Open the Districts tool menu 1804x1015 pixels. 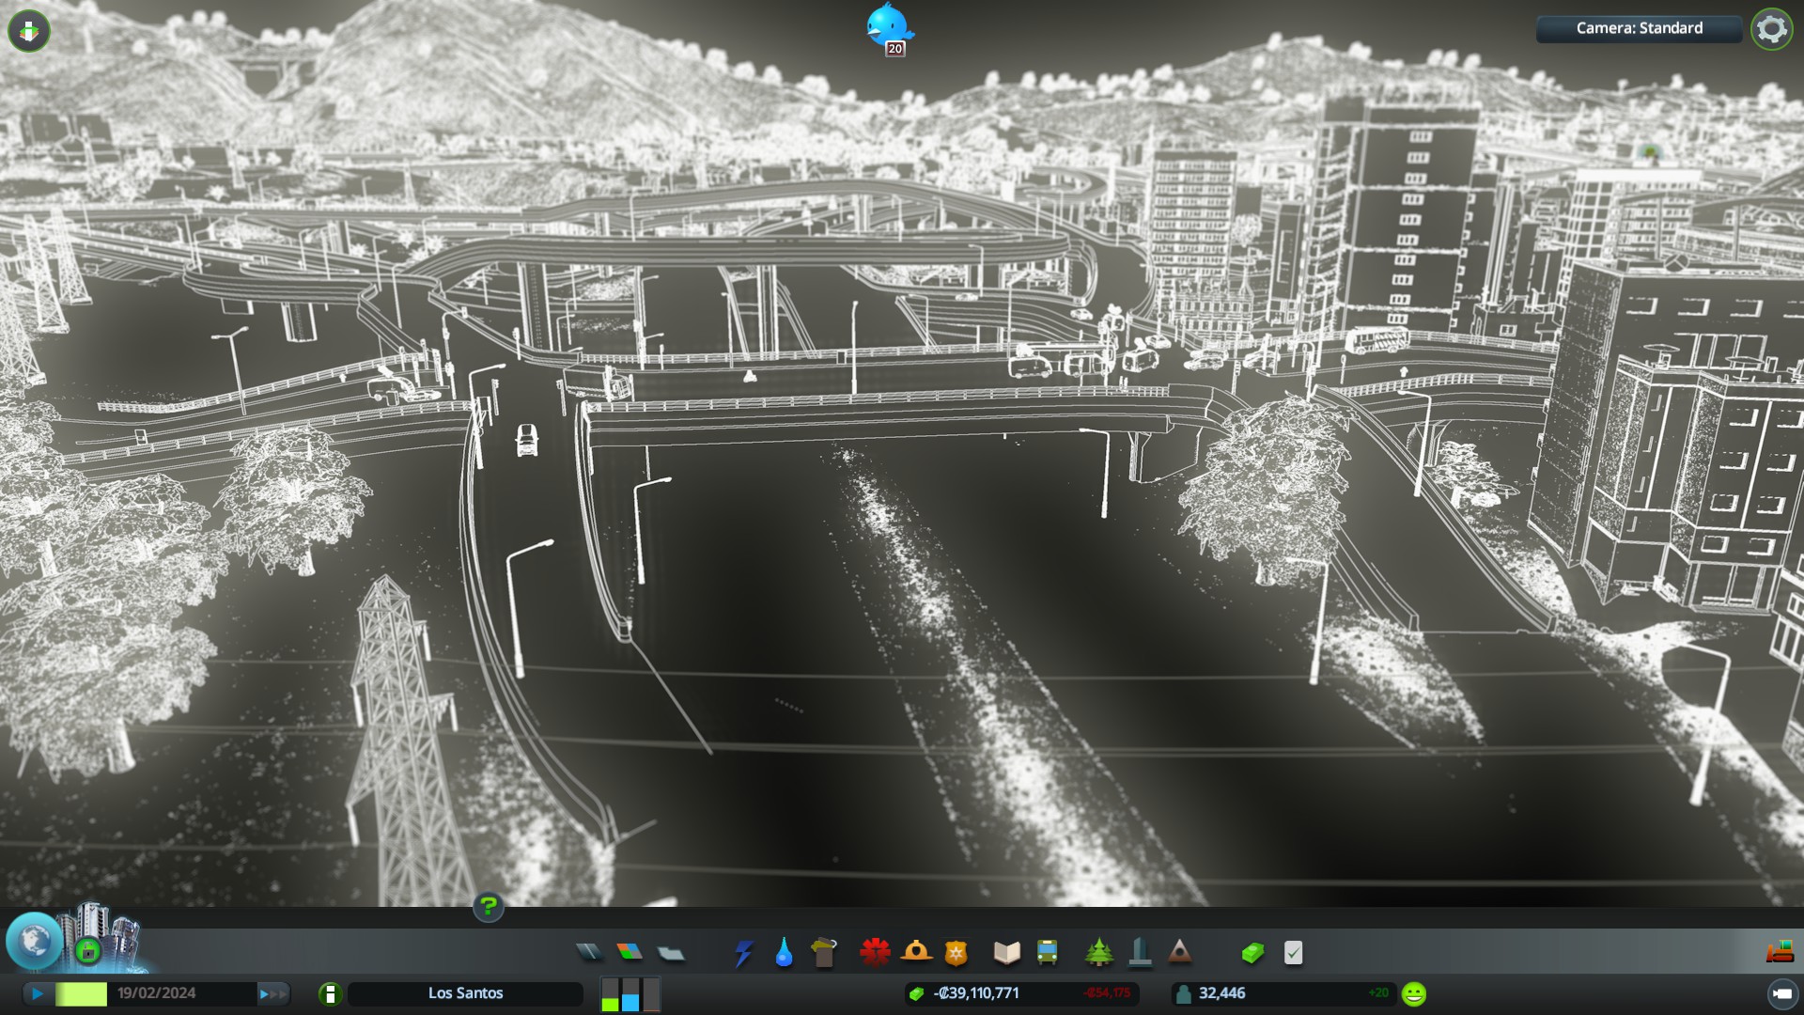[671, 953]
